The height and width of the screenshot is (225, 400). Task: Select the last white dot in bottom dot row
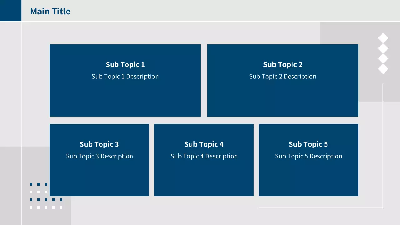[61, 207]
